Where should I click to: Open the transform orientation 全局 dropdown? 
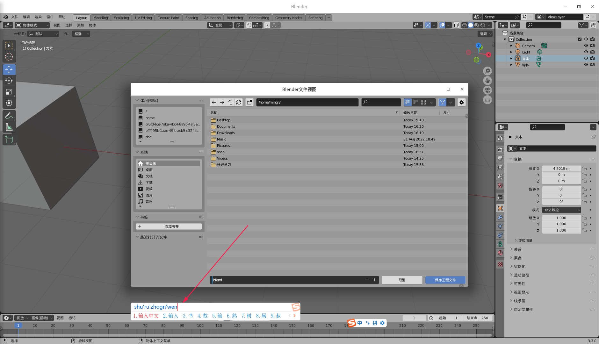pos(220,25)
